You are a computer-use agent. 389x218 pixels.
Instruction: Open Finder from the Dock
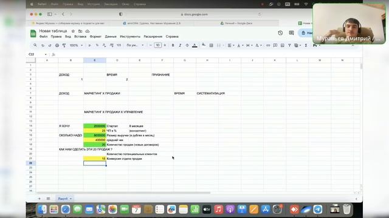(43, 210)
